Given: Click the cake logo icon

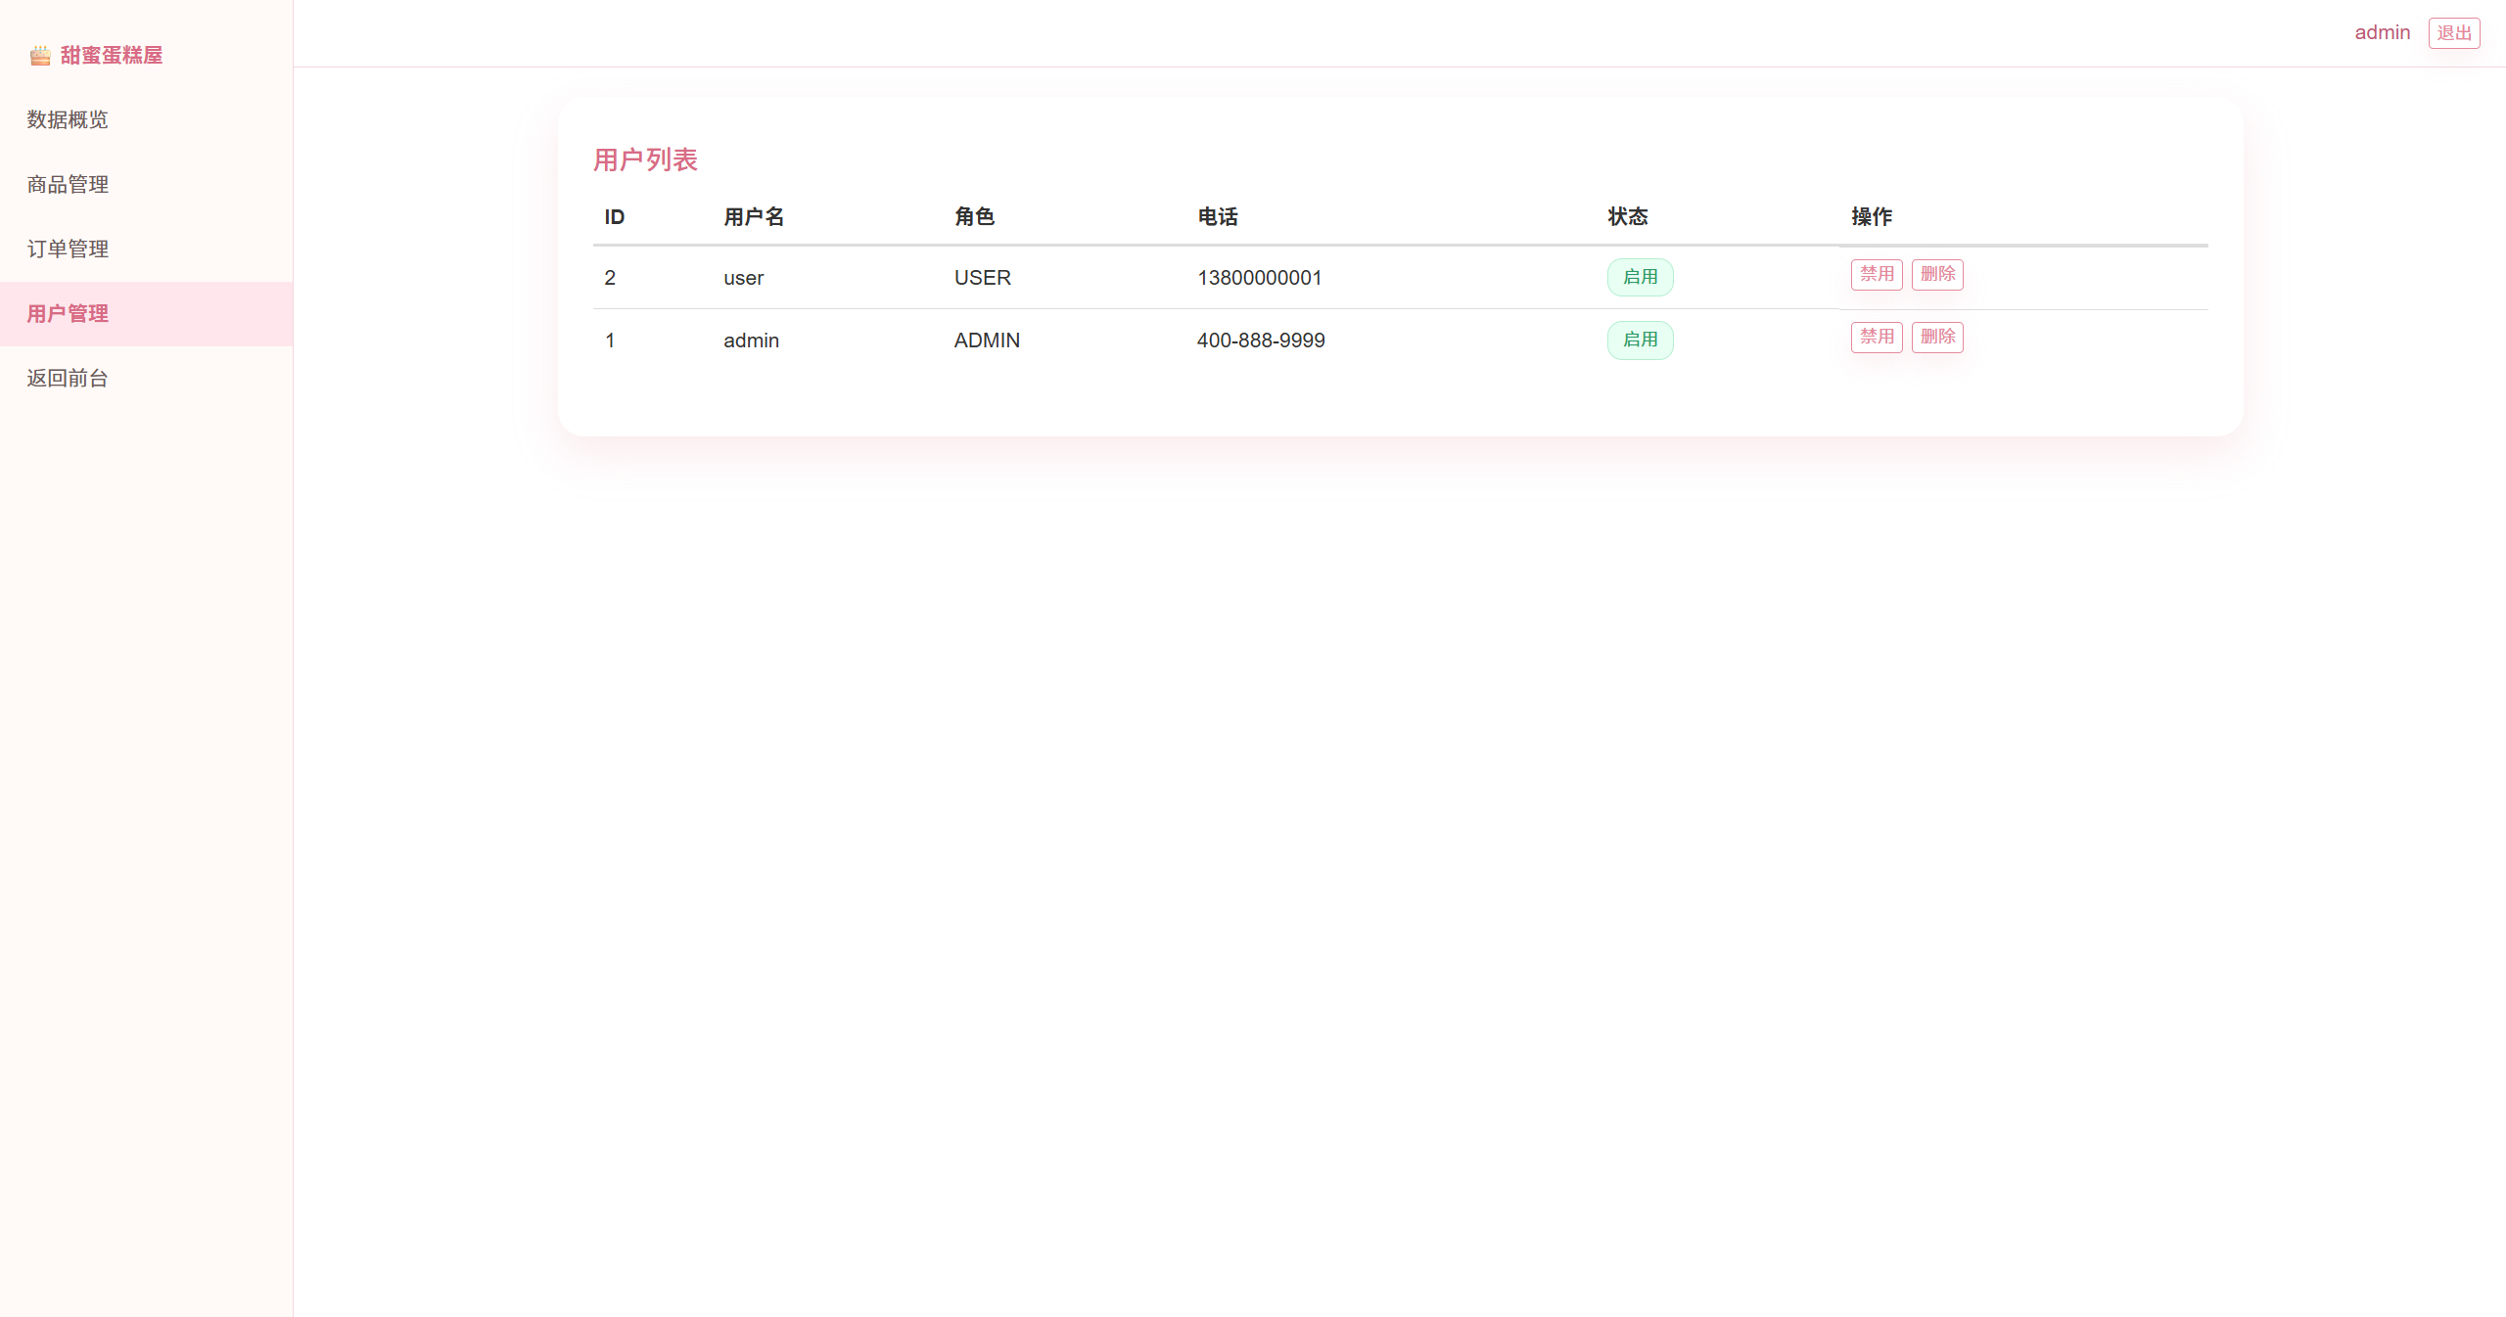Looking at the screenshot, I should 40,56.
